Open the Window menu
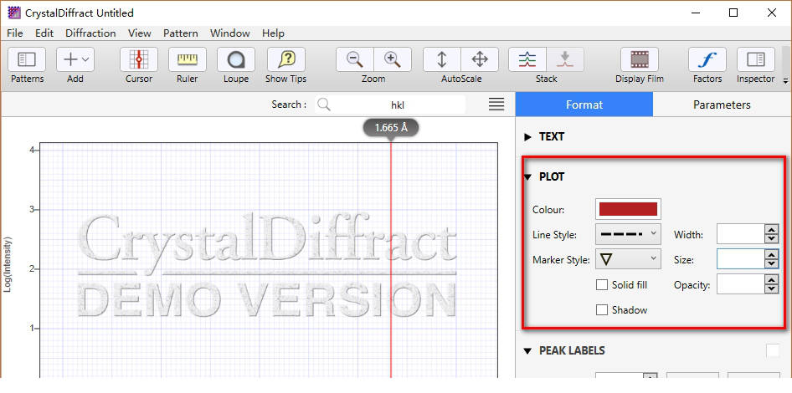The image size is (792, 393). (230, 33)
